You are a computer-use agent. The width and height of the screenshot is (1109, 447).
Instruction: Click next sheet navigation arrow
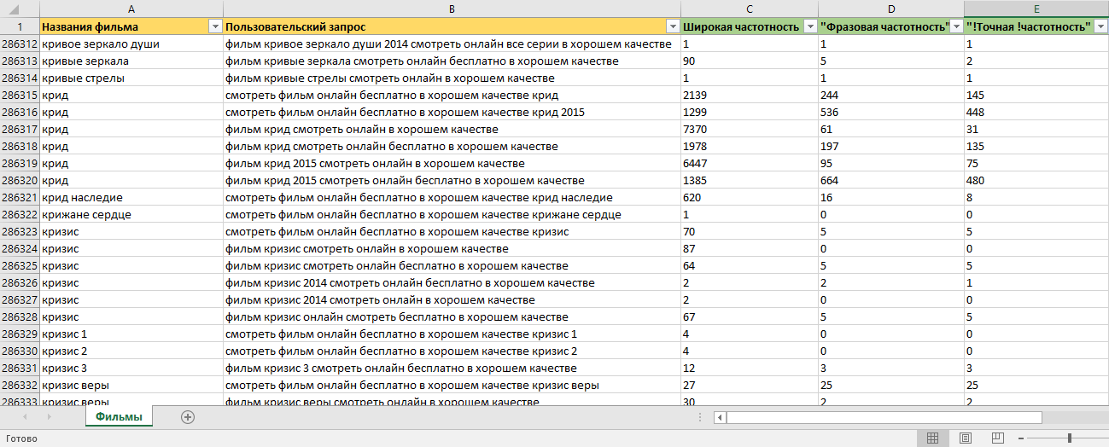pyautogui.click(x=49, y=417)
